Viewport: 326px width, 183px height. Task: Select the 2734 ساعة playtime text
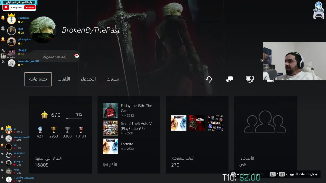[127, 133]
